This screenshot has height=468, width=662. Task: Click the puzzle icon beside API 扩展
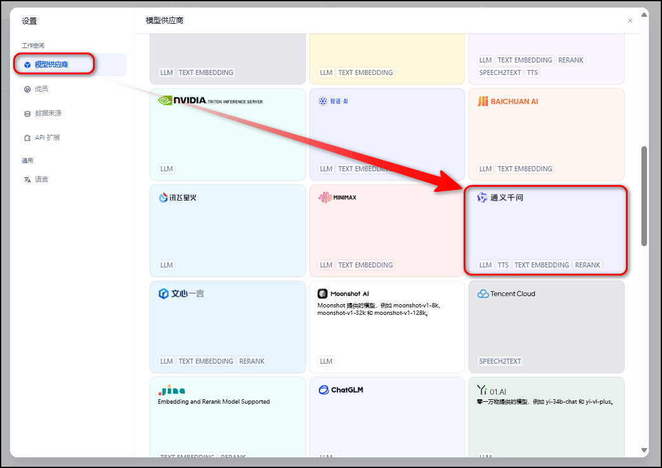coord(27,138)
